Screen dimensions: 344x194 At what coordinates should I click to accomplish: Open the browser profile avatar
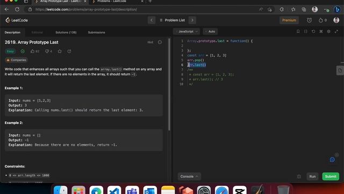tap(314, 10)
